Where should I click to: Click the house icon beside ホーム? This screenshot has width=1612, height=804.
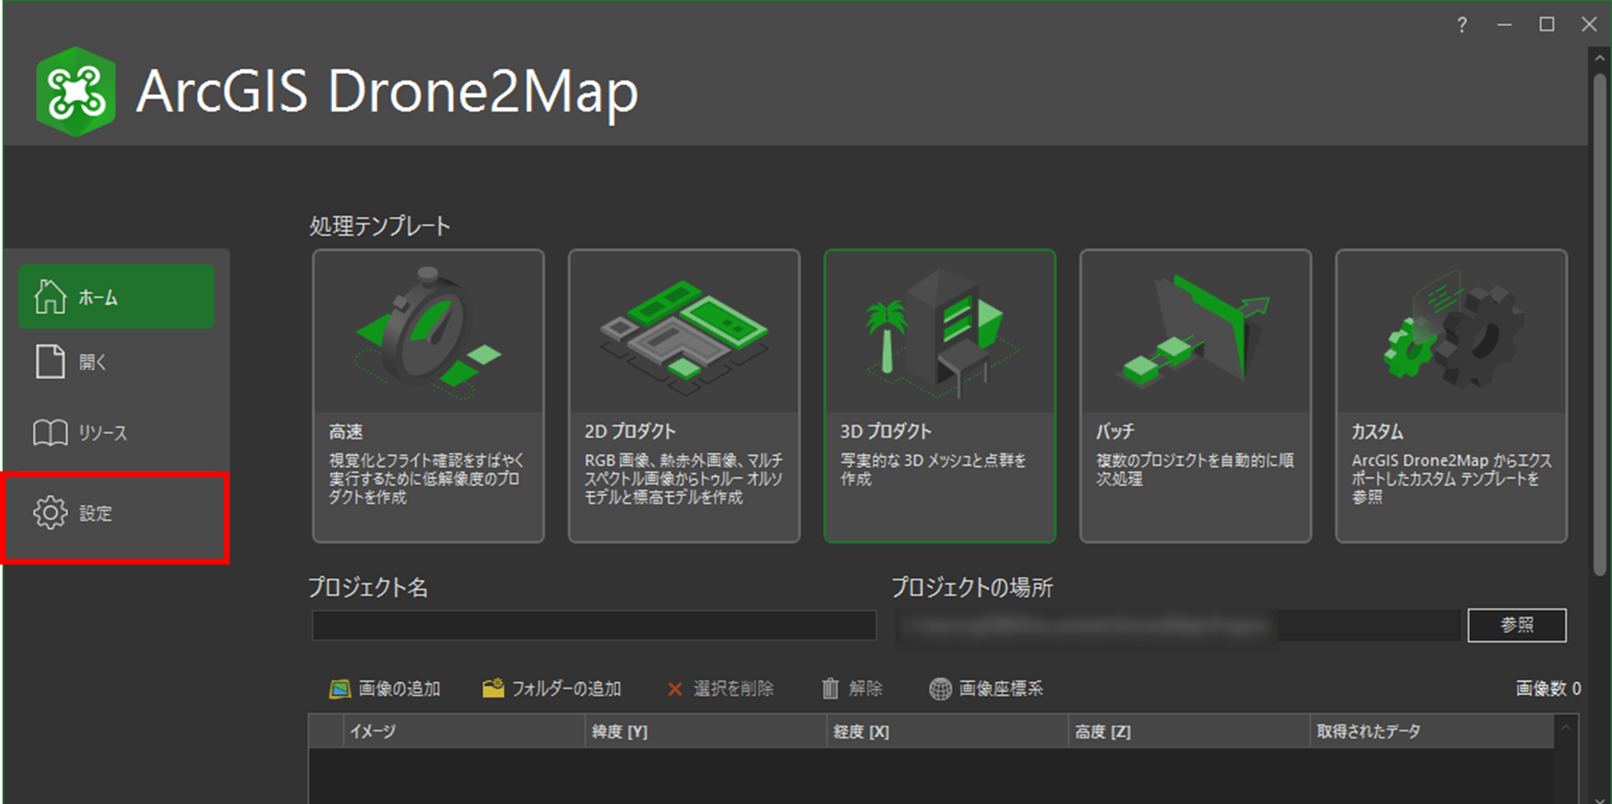[50, 296]
